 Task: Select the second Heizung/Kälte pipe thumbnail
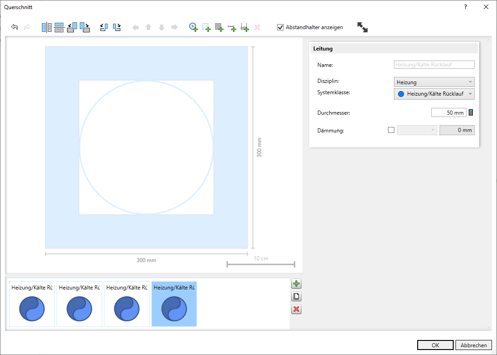tap(79, 304)
